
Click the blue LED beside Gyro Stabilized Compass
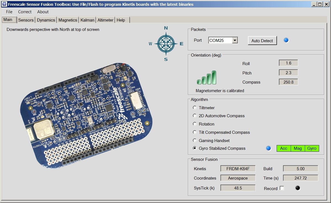268,148
